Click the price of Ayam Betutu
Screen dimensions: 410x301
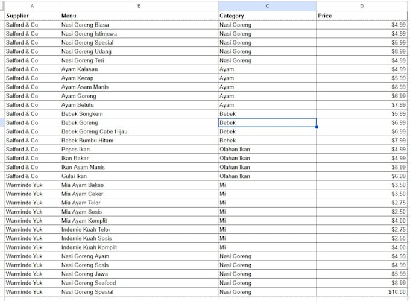click(x=362, y=105)
